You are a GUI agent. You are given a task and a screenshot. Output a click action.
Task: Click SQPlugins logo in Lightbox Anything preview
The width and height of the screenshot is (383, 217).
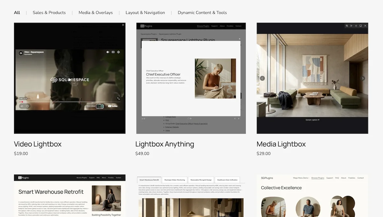point(146,26)
